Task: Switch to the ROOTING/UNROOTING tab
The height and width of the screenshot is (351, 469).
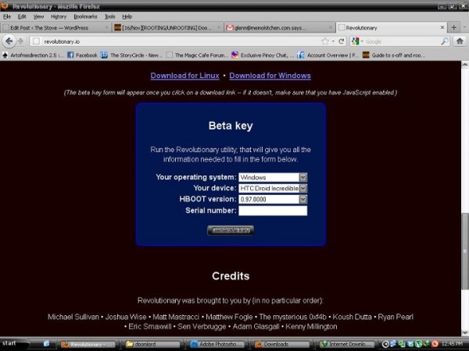Action: [x=163, y=27]
